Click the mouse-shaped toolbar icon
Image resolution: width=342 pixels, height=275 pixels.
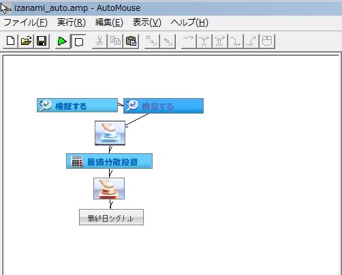267,42
